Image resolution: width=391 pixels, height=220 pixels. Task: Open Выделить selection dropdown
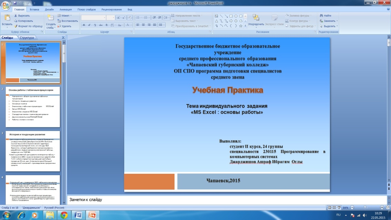(x=329, y=26)
